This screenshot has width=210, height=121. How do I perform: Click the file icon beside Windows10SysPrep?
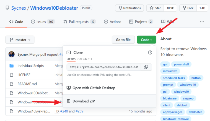(12, 111)
